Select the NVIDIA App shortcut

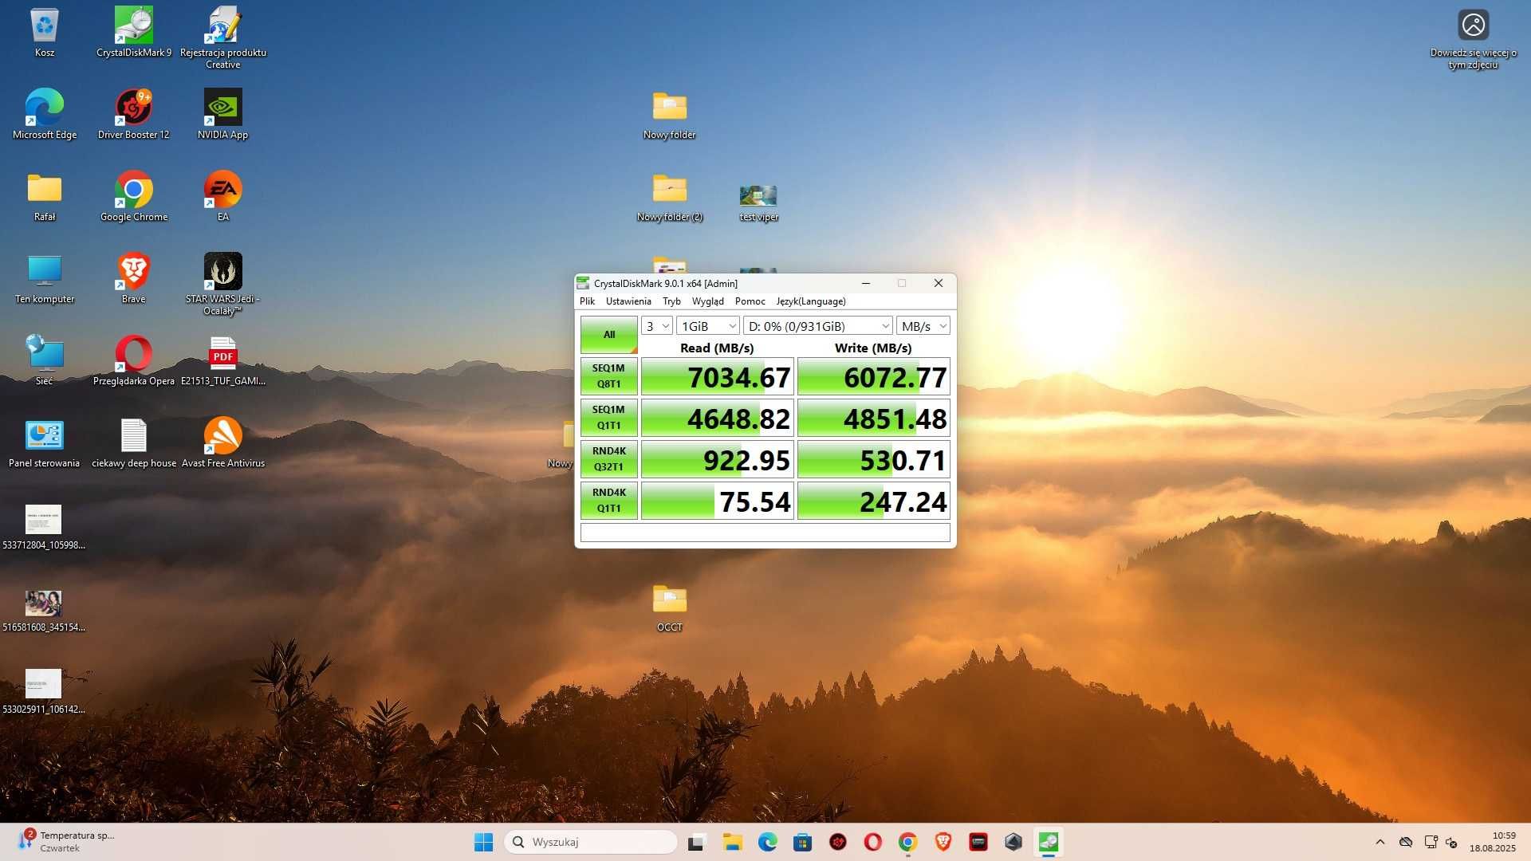click(223, 115)
